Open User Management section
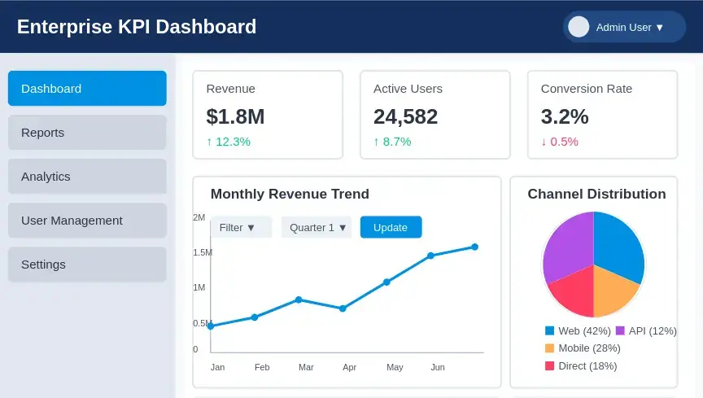The image size is (703, 398). (x=87, y=221)
